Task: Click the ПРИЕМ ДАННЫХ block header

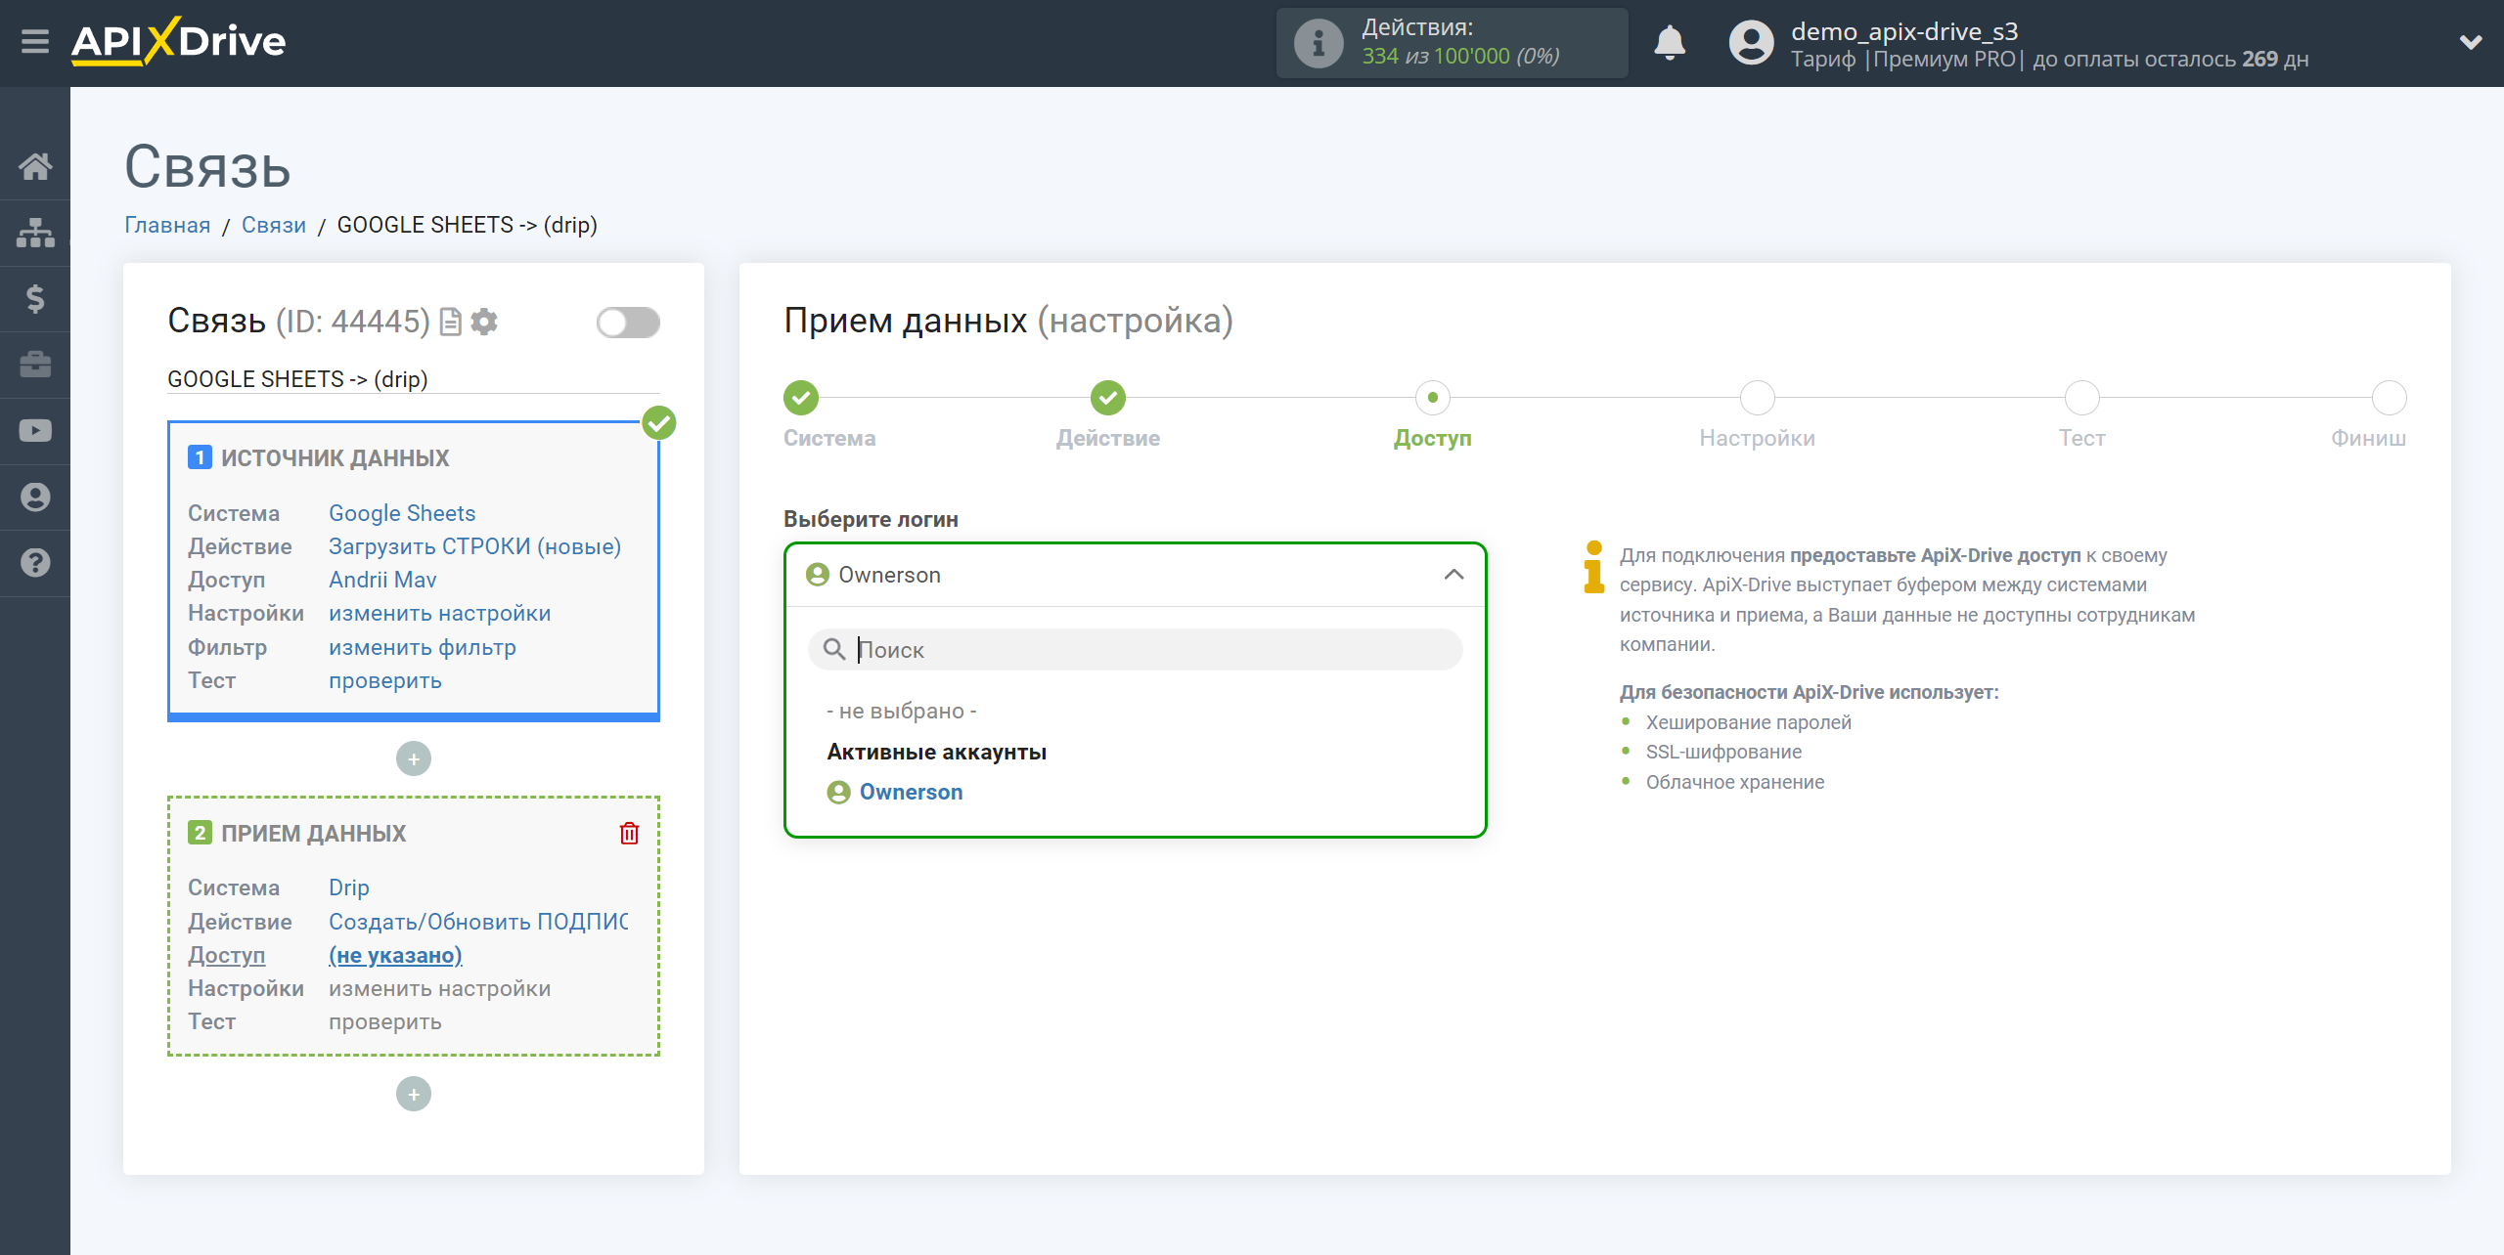Action: pos(313,833)
